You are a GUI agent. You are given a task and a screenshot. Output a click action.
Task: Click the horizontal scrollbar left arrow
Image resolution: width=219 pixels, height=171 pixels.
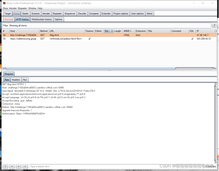4,68
